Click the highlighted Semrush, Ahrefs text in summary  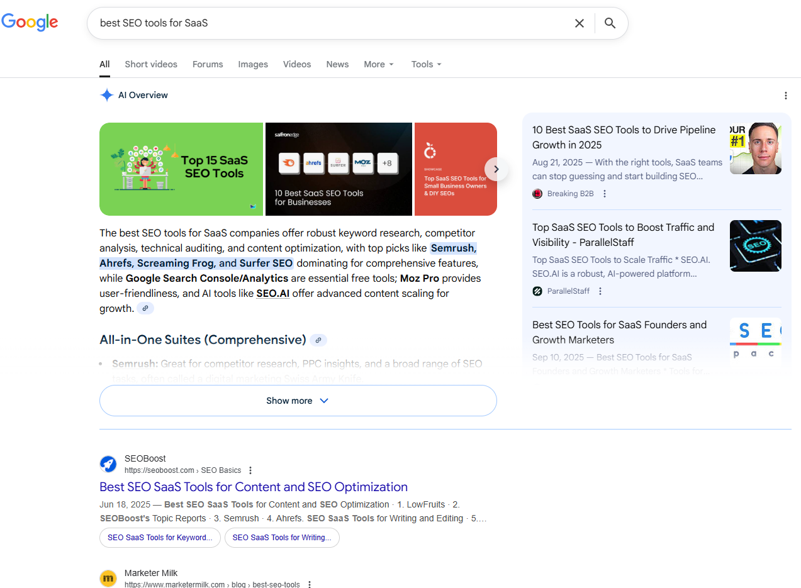point(288,255)
